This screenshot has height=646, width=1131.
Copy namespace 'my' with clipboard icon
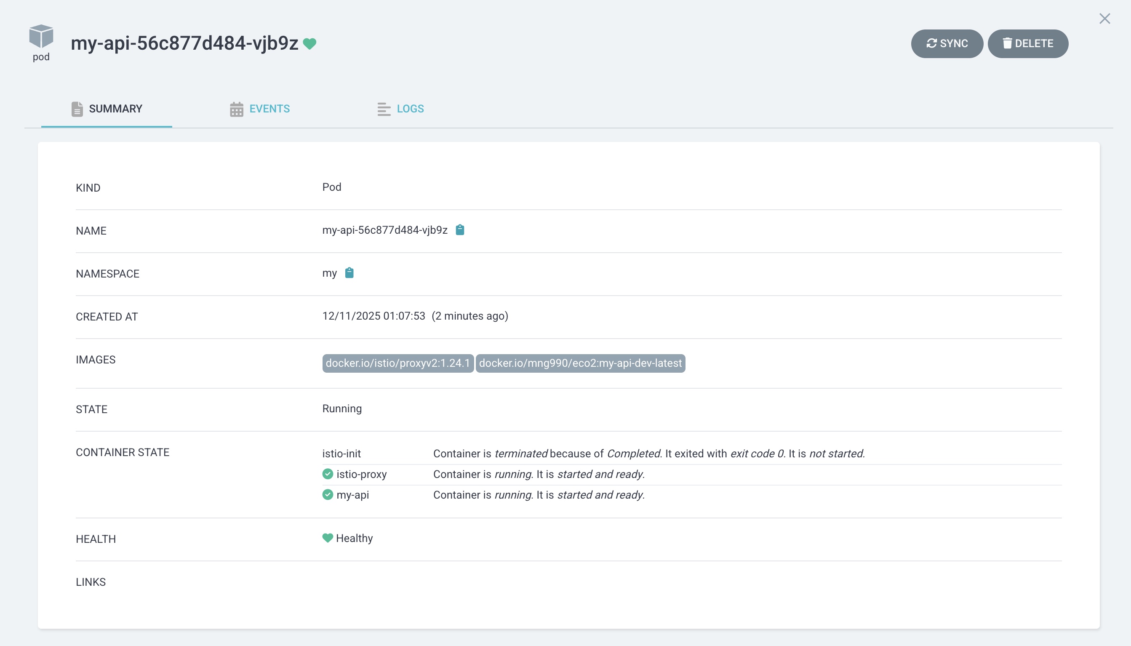(x=349, y=273)
